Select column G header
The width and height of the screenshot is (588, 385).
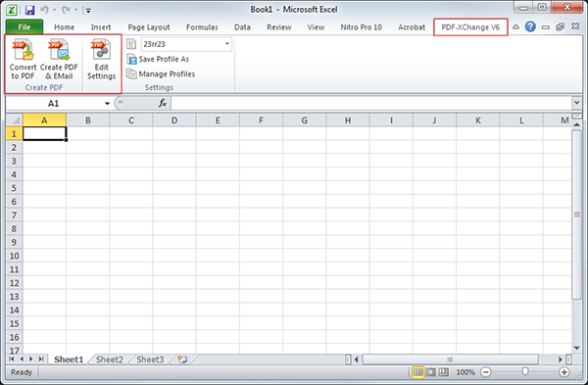304,120
